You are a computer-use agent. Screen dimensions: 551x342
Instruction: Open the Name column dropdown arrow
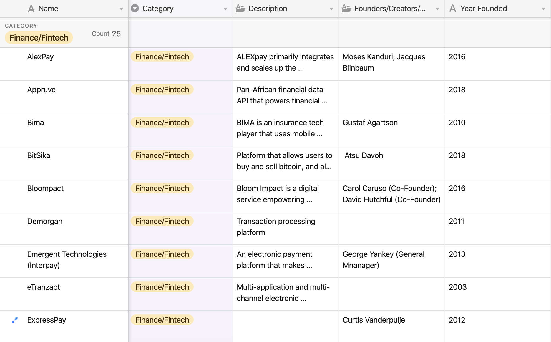click(x=121, y=9)
